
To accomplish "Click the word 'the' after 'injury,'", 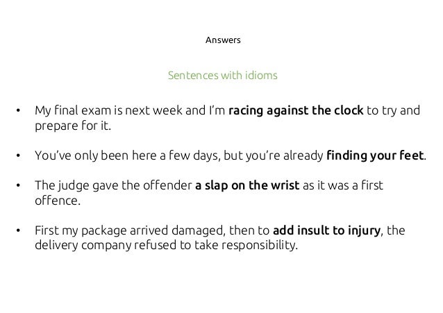I will click(x=396, y=230).
